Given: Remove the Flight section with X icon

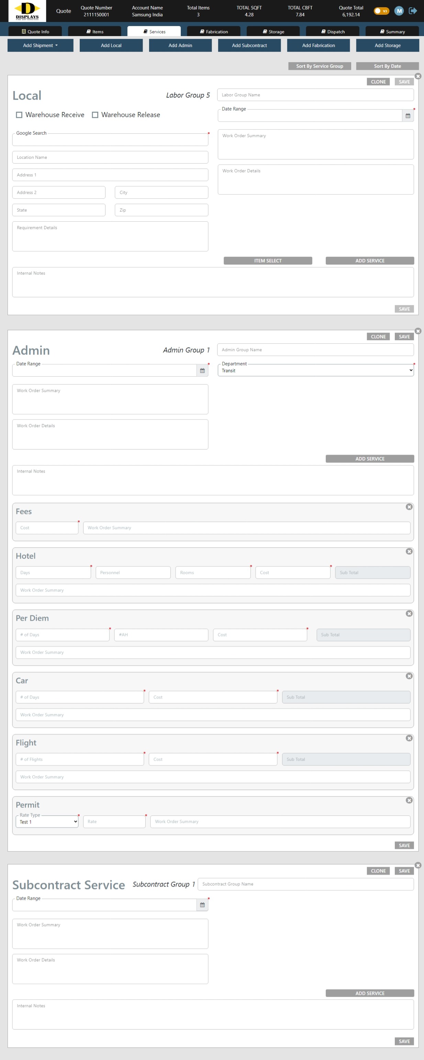Looking at the screenshot, I should 409,738.
